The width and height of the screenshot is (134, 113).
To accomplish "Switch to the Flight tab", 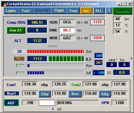I will pos(59,11).
